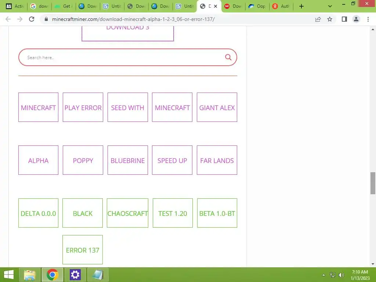Switch to the red M 'Dow' tab

pos(233,6)
